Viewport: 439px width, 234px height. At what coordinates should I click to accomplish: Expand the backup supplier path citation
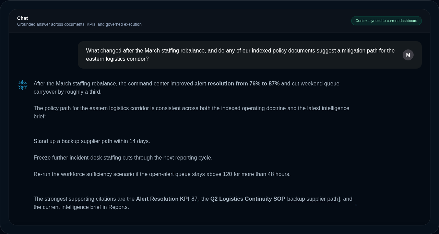coord(312,199)
